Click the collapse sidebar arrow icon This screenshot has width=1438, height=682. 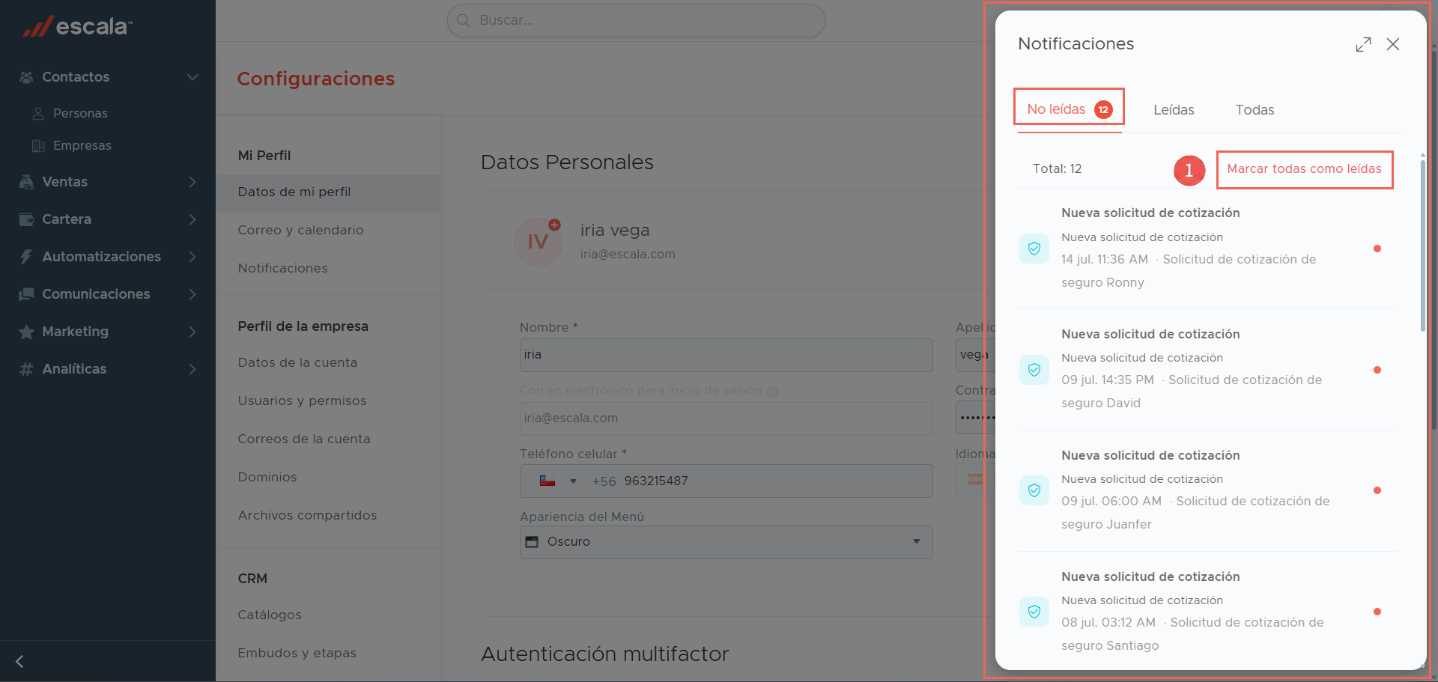click(x=20, y=661)
